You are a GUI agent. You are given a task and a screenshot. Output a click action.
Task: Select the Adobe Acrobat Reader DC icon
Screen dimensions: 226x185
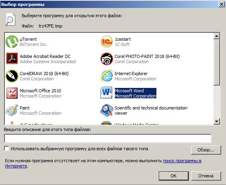click(x=12, y=59)
